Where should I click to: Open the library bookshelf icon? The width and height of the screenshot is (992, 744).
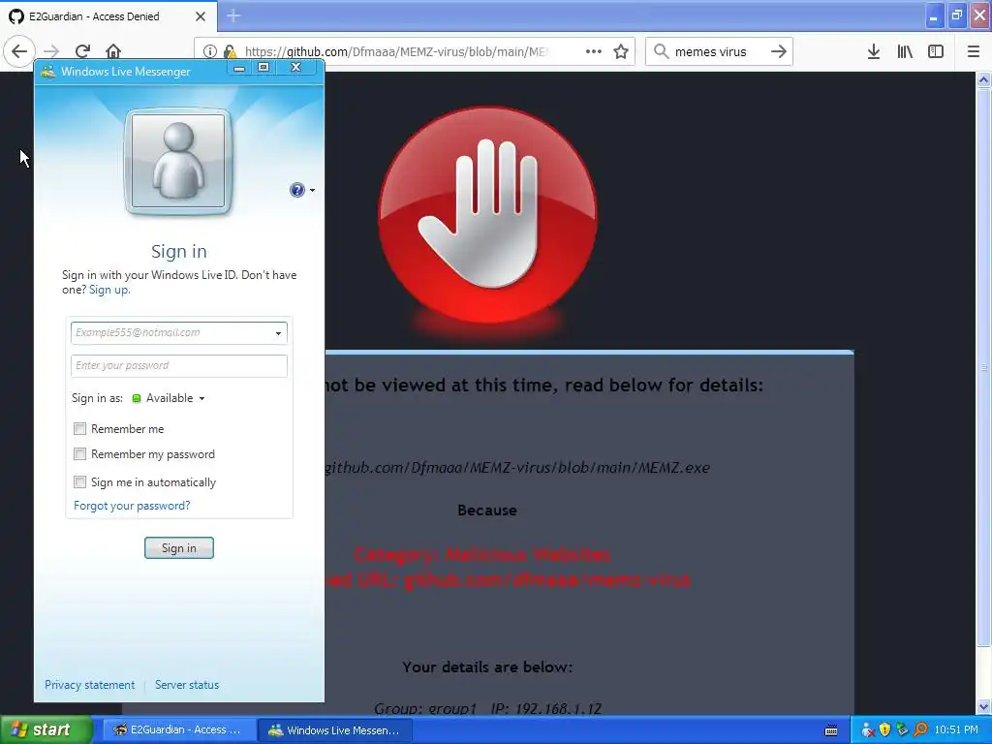click(x=905, y=51)
